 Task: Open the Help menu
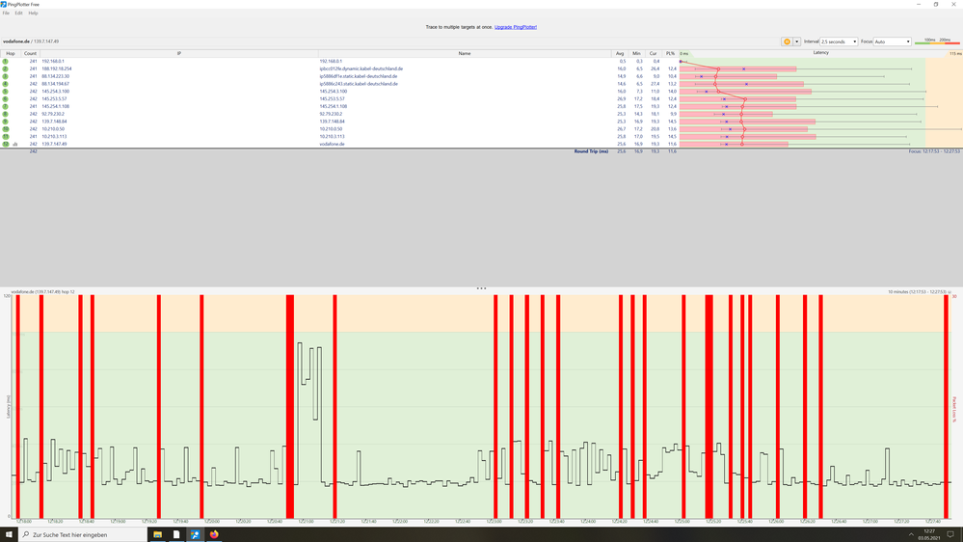click(33, 13)
